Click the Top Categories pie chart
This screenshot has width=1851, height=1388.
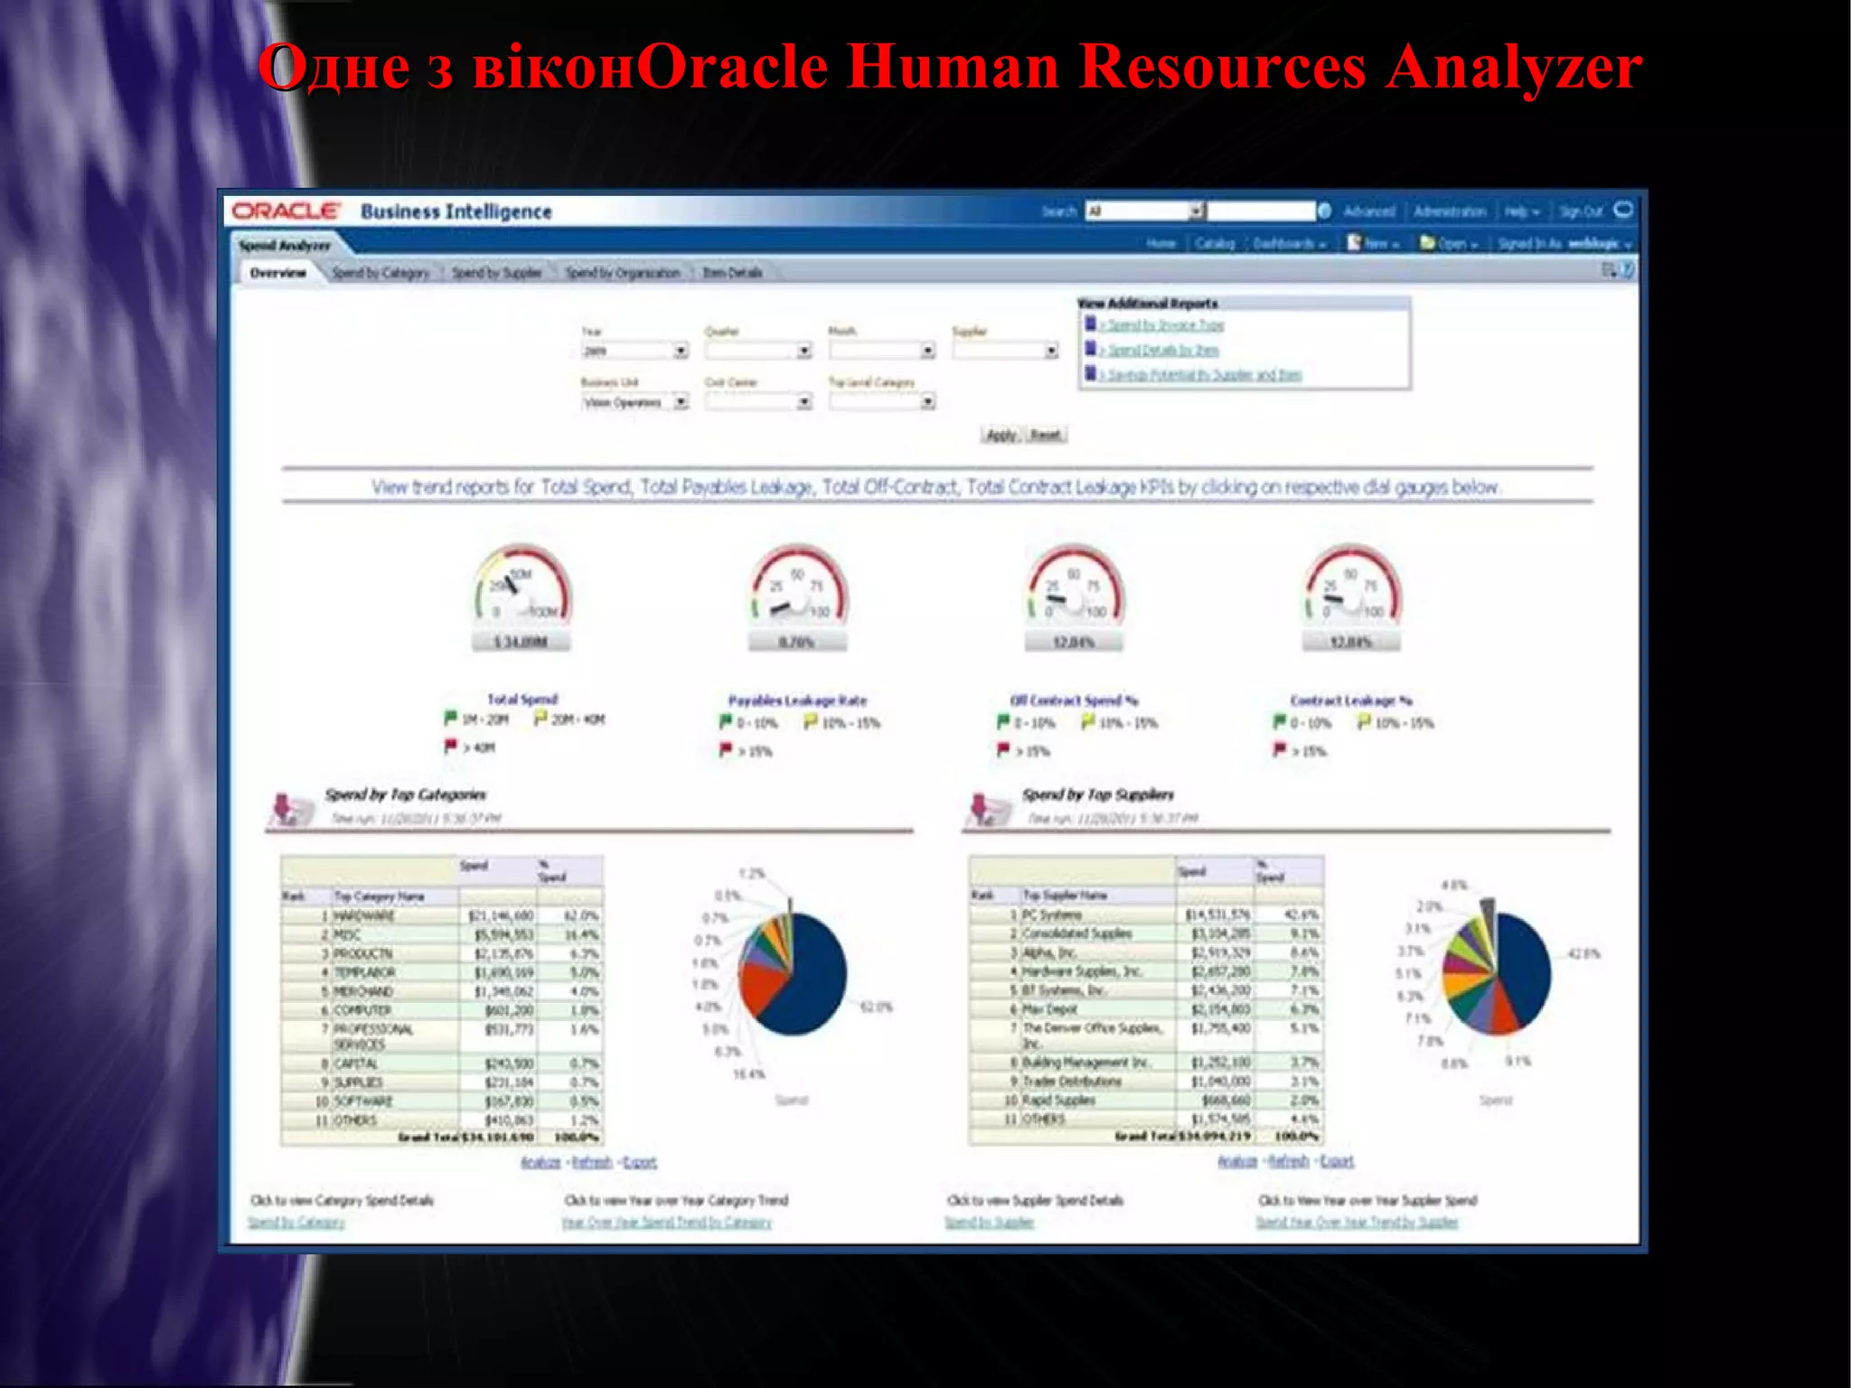coord(793,973)
